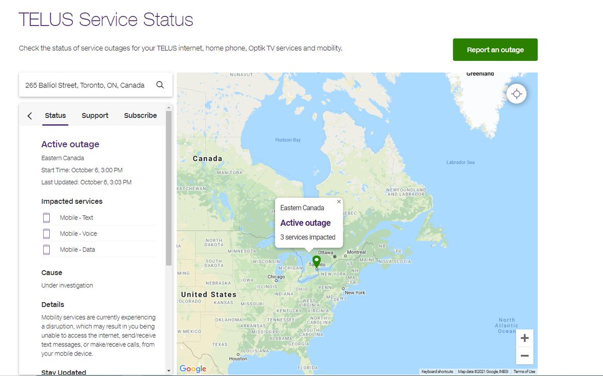Viewport: 603px width, 376px height.
Task: Click the Last Updated: October 6 line
Action: pyautogui.click(x=86, y=182)
